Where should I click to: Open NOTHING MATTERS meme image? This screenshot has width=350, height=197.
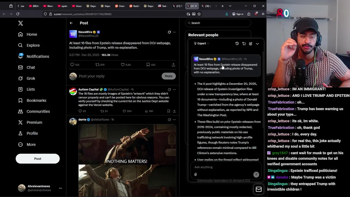[x=127, y=160]
